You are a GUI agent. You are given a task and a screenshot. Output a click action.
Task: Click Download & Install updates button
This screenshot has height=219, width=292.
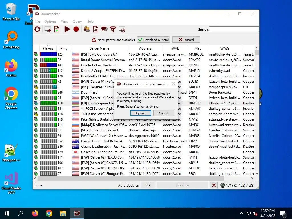(154, 40)
